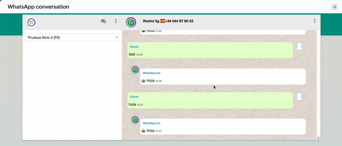This screenshot has height=146, width=342.
Task: Open the chat header three-dot menu
Action: click(x=314, y=21)
